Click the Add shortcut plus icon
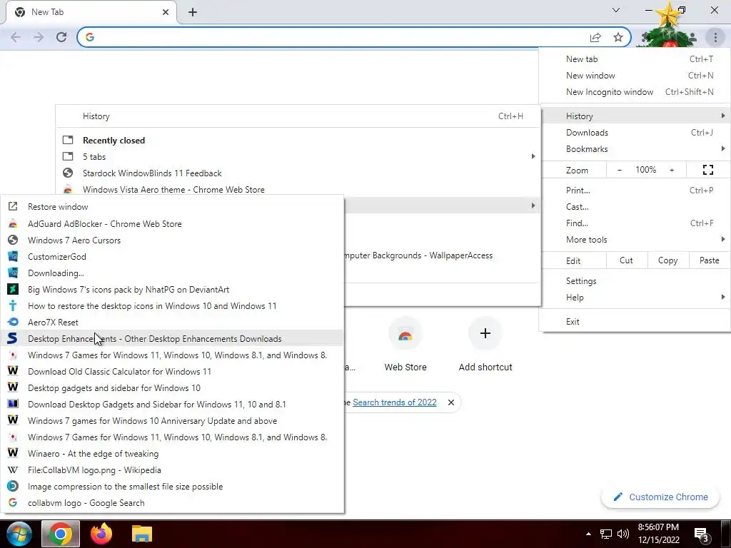This screenshot has height=548, width=731. (485, 333)
